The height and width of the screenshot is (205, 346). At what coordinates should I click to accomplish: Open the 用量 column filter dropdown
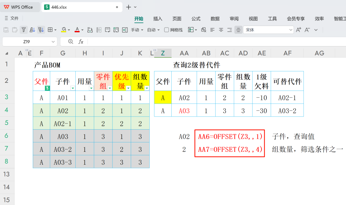[x=91, y=88]
